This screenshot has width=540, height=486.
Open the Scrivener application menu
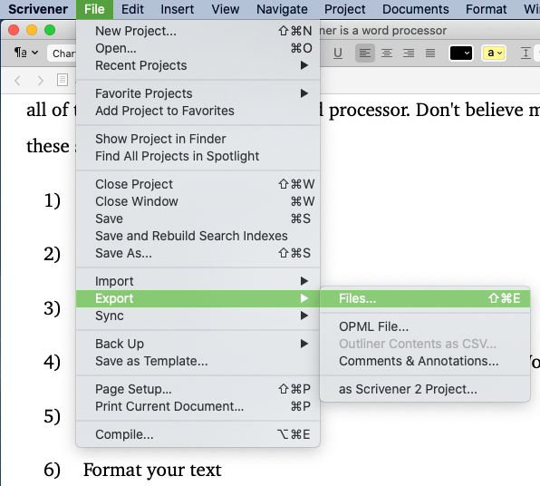[38, 9]
